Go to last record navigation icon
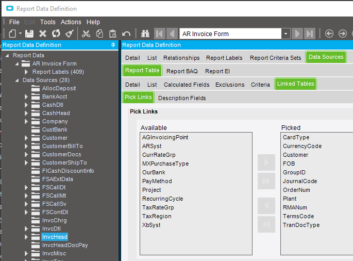This screenshot has height=261, width=353. pyautogui.click(x=310, y=34)
